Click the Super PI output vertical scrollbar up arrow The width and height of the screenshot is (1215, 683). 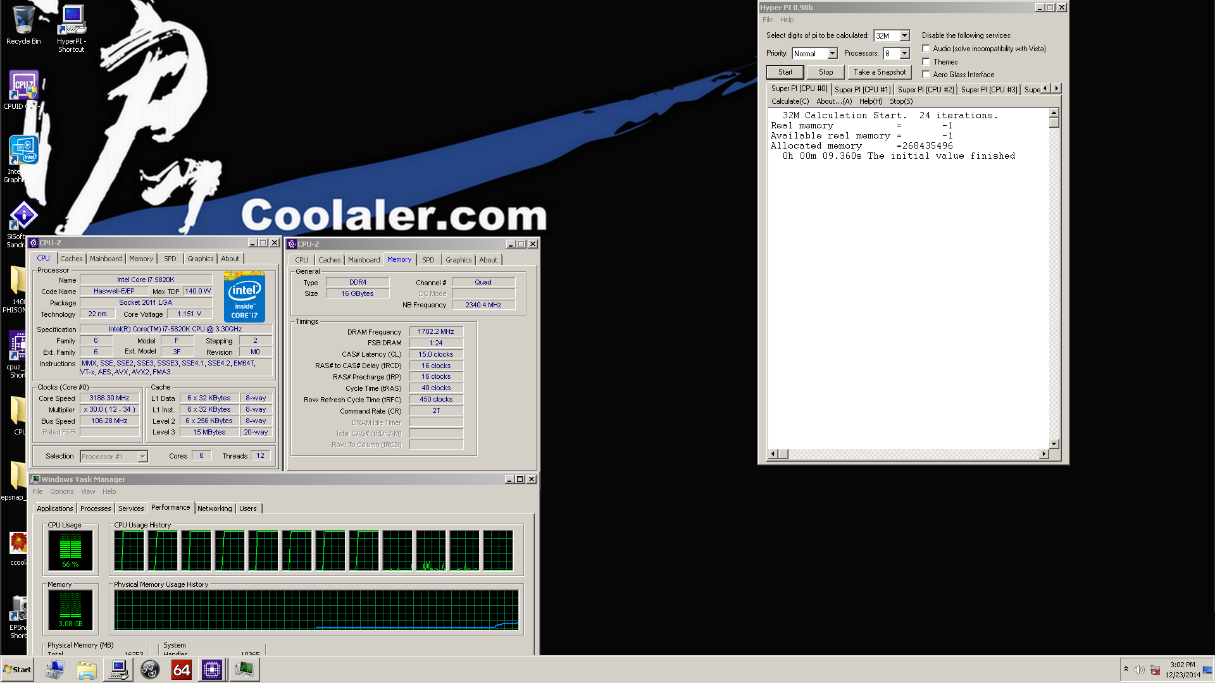click(1054, 113)
